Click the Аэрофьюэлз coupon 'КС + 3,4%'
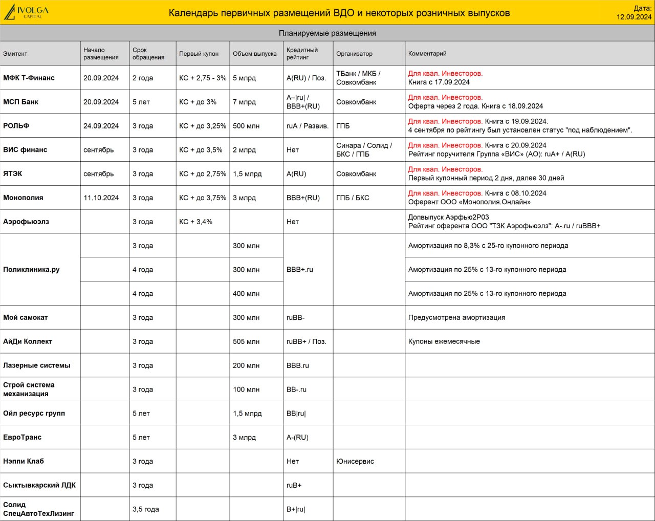 [195, 222]
